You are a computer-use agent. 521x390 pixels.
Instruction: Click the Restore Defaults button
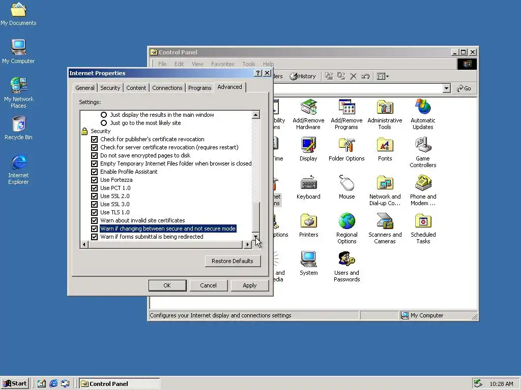pos(233,261)
